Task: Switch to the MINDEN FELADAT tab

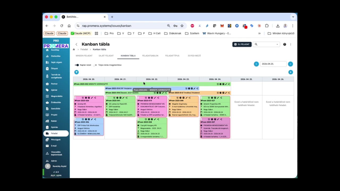Action: (84, 56)
